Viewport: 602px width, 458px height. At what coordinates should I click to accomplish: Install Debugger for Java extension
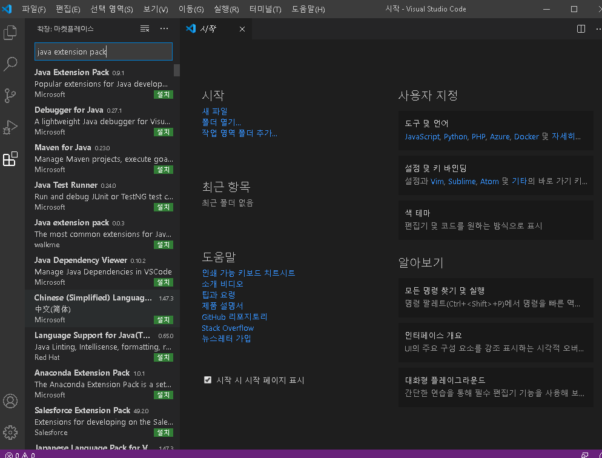(x=163, y=132)
